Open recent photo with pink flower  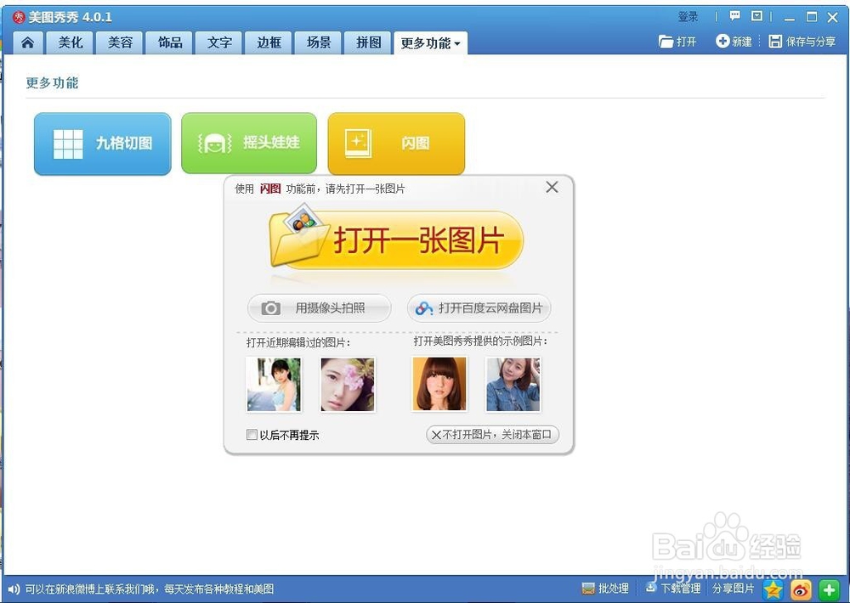[348, 384]
